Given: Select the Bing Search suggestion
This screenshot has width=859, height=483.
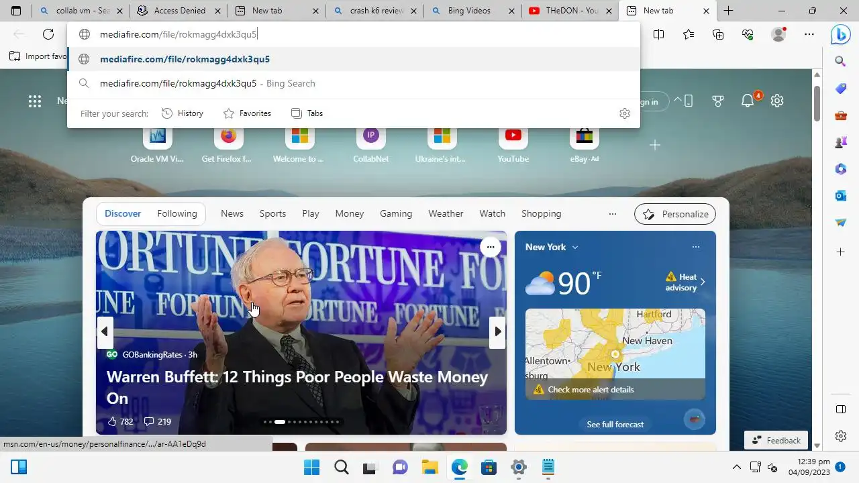Looking at the screenshot, I should [x=354, y=83].
